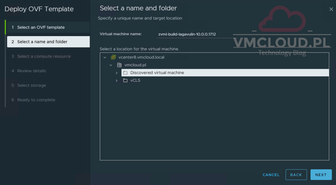
Task: Expand the vCLS folder
Action: pos(117,80)
